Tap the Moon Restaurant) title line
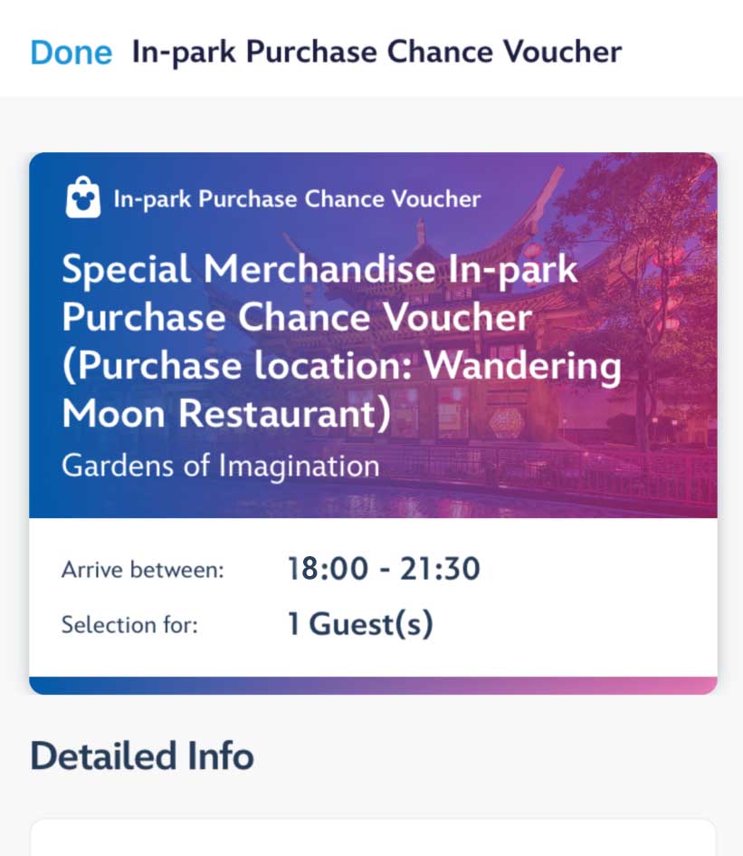 pyautogui.click(x=226, y=413)
